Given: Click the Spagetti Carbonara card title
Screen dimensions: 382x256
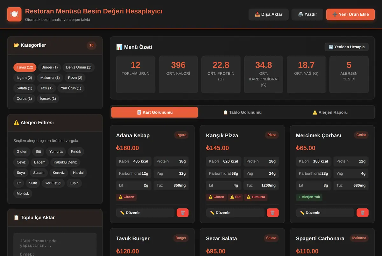Looking at the screenshot, I should [320, 239].
